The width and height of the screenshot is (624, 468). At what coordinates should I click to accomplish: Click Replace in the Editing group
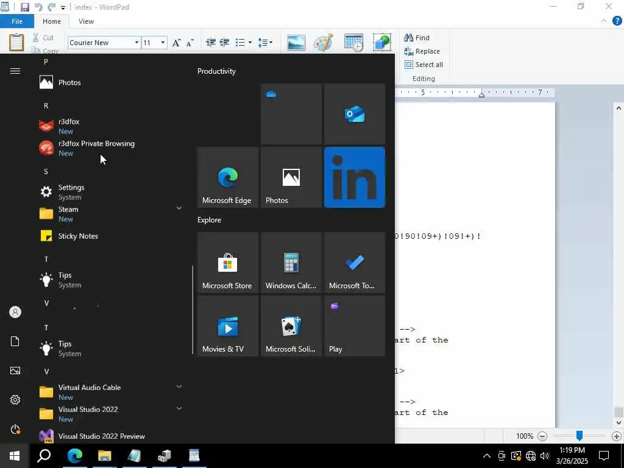422,51
